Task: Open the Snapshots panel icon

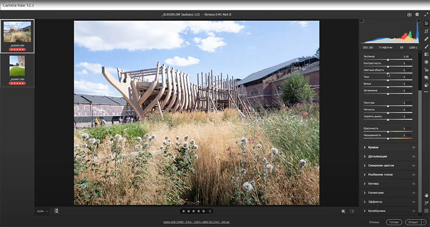Action: [x=426, y=77]
